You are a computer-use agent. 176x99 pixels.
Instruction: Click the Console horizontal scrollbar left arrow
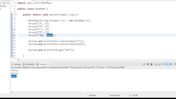(x=12, y=92)
